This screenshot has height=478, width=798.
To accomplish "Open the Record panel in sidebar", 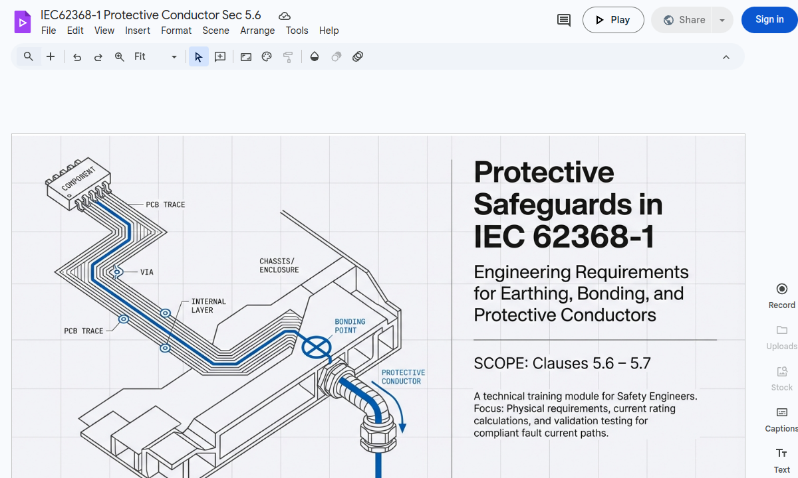I will pos(781,295).
